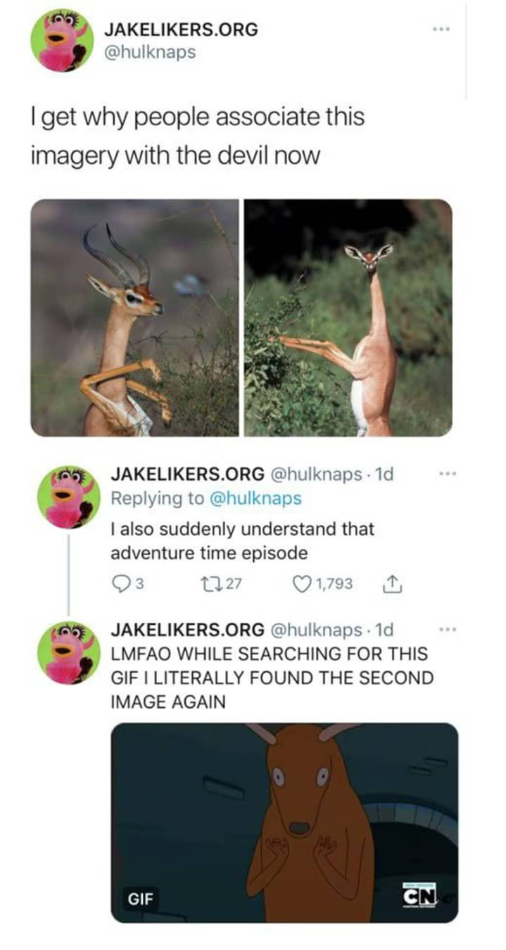Open the @hulknaps handle in header
The image size is (506, 950).
[x=149, y=52]
